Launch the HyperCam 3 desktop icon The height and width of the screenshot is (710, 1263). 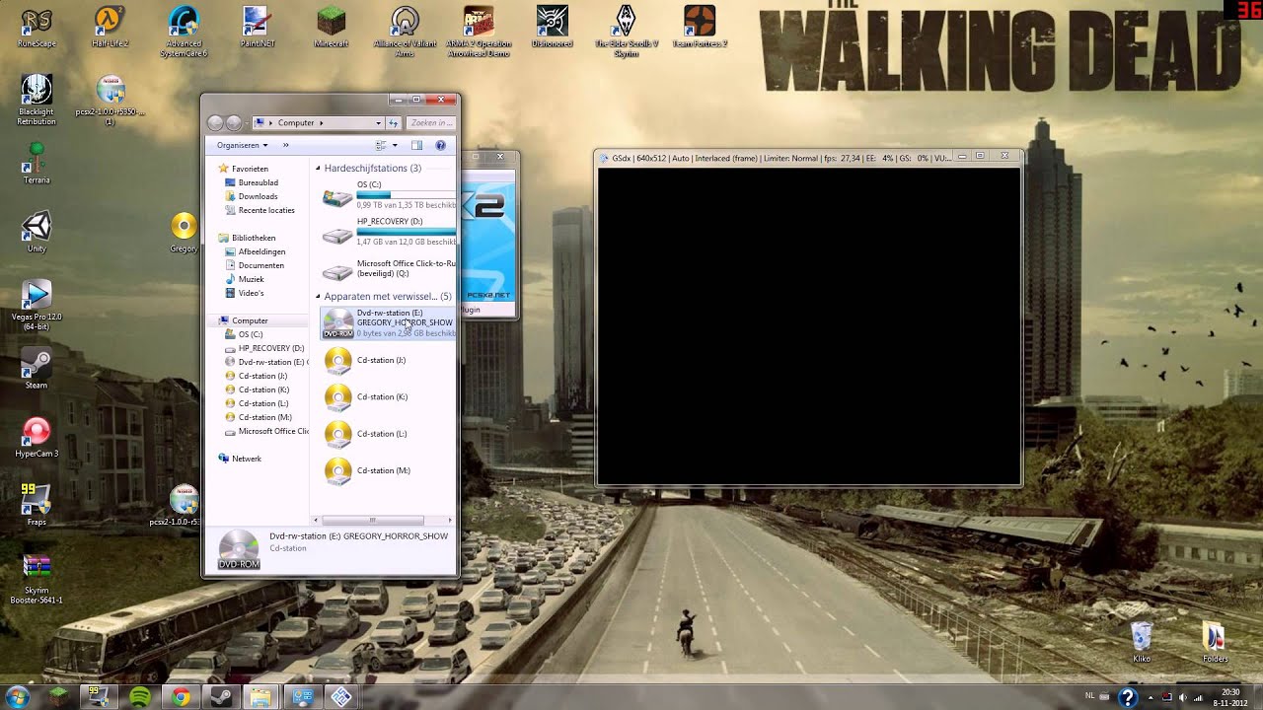37,438
